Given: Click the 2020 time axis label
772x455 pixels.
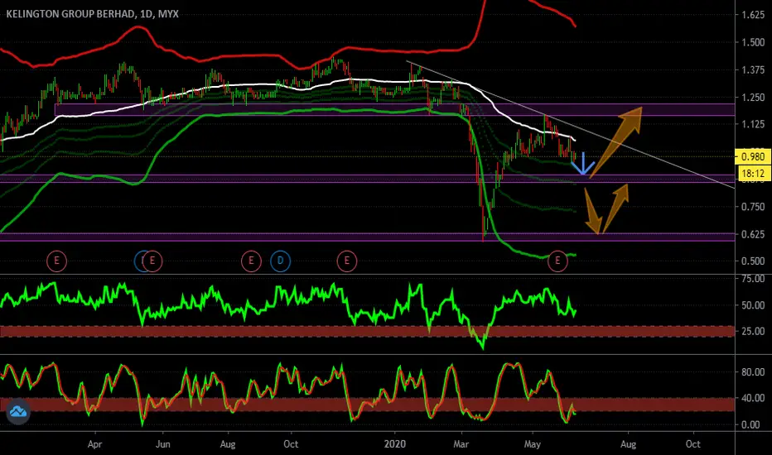Looking at the screenshot, I should [x=395, y=444].
